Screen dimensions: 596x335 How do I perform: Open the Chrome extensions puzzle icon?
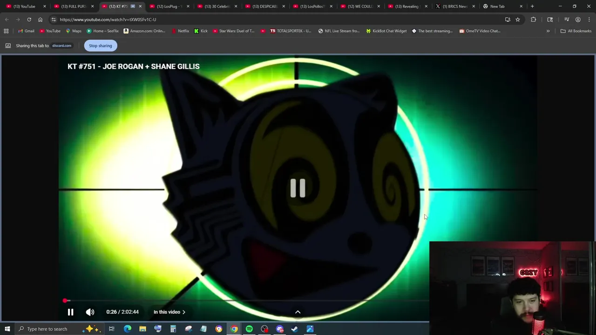tap(533, 20)
